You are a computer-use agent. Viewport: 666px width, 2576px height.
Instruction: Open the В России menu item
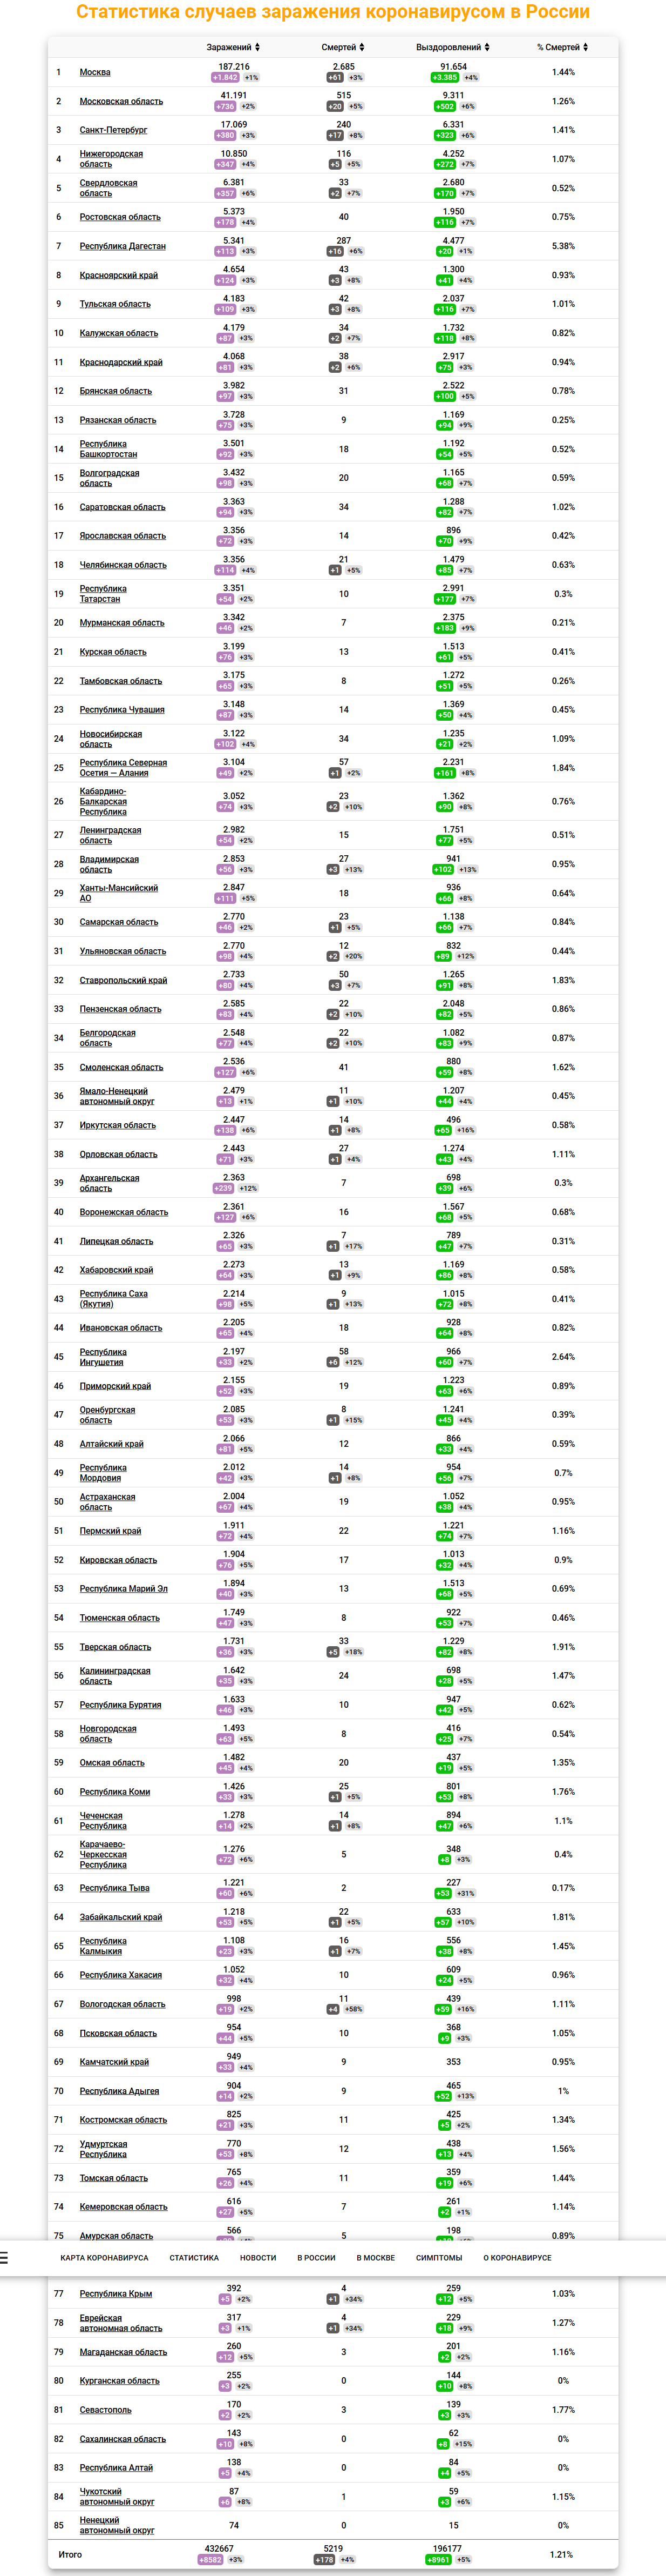[316, 2257]
